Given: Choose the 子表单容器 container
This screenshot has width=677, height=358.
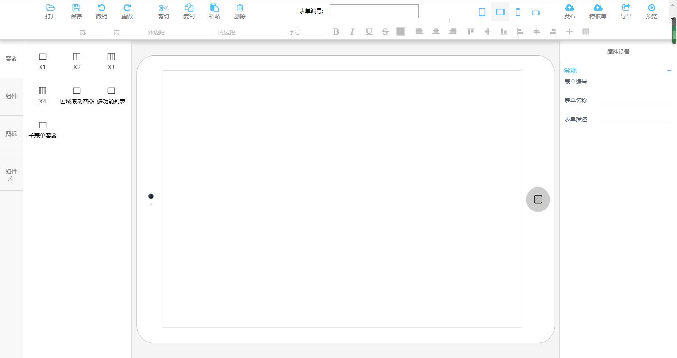Looking at the screenshot, I should click(x=42, y=130).
